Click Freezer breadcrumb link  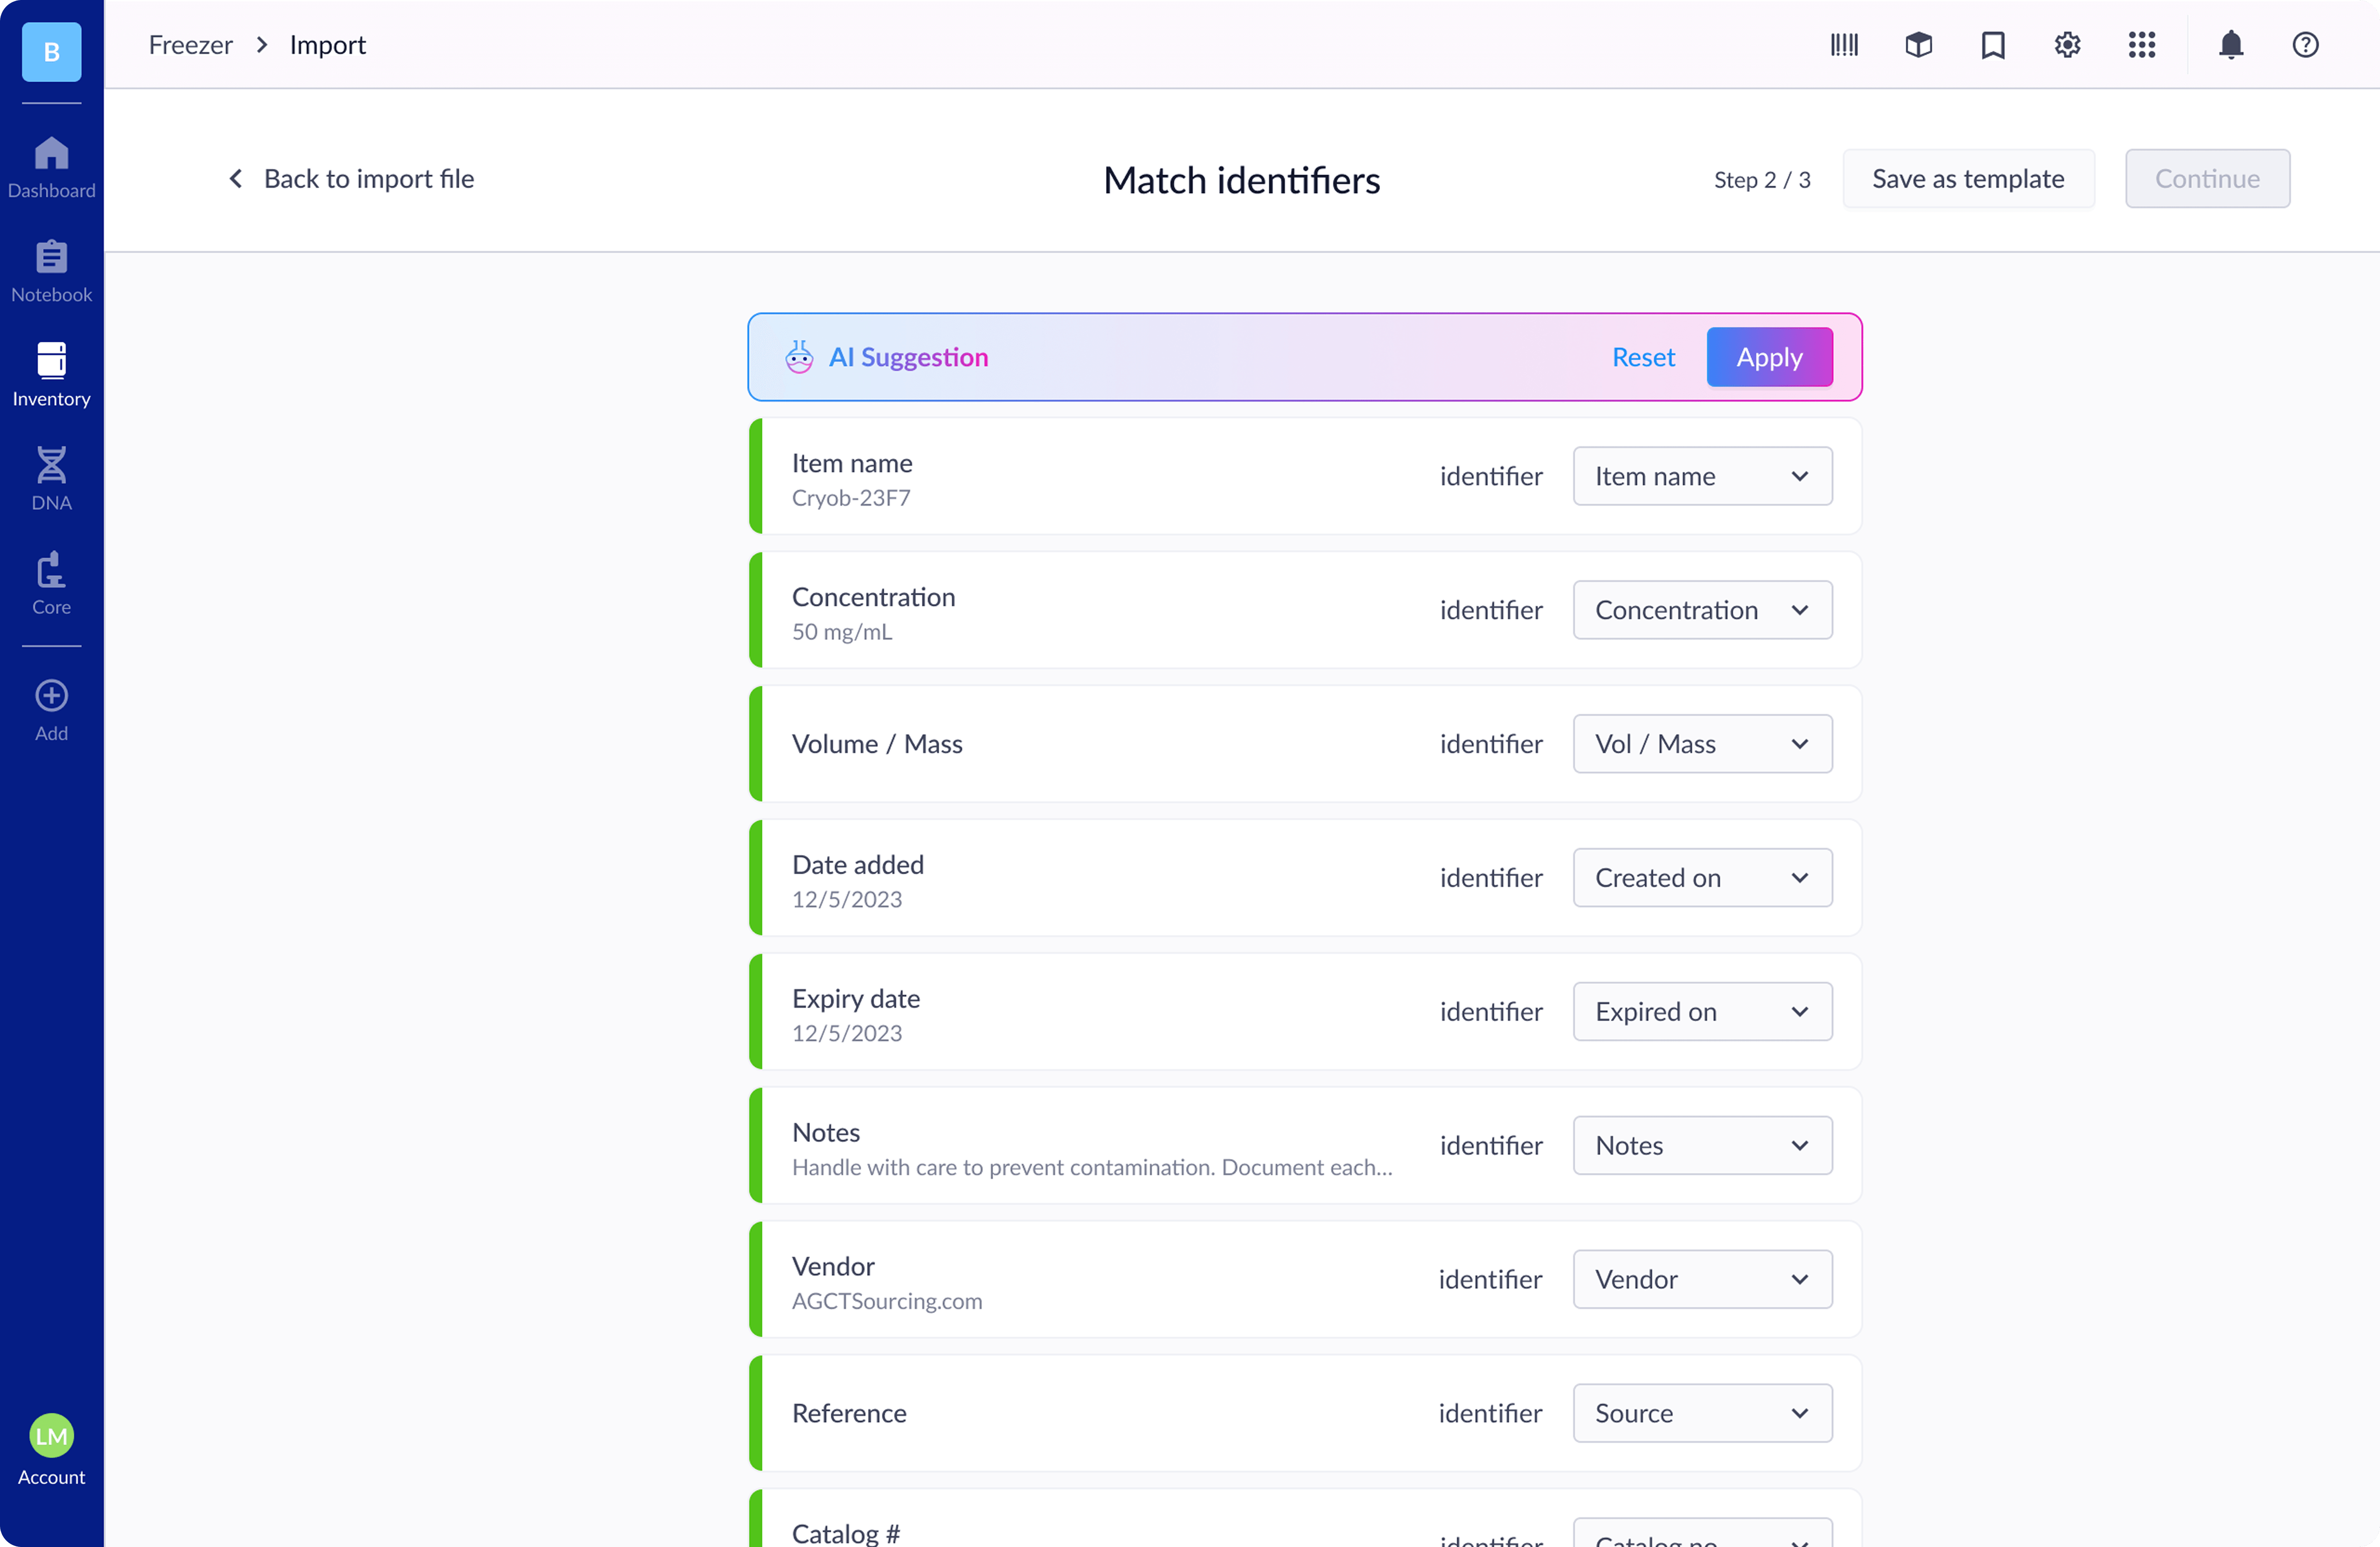[190, 45]
